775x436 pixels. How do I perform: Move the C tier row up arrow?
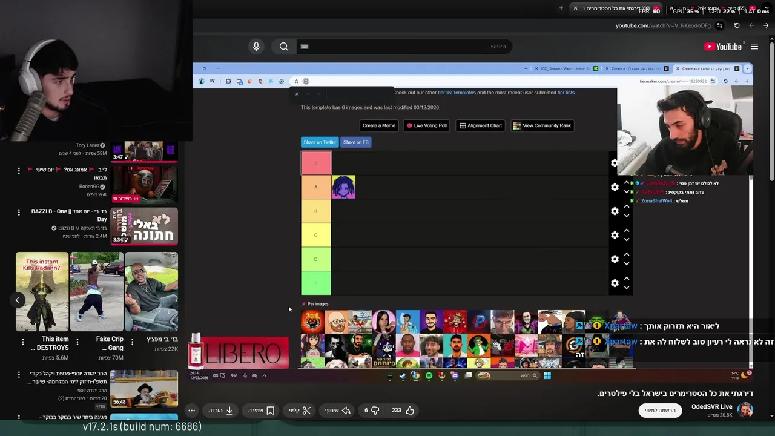pos(627,231)
